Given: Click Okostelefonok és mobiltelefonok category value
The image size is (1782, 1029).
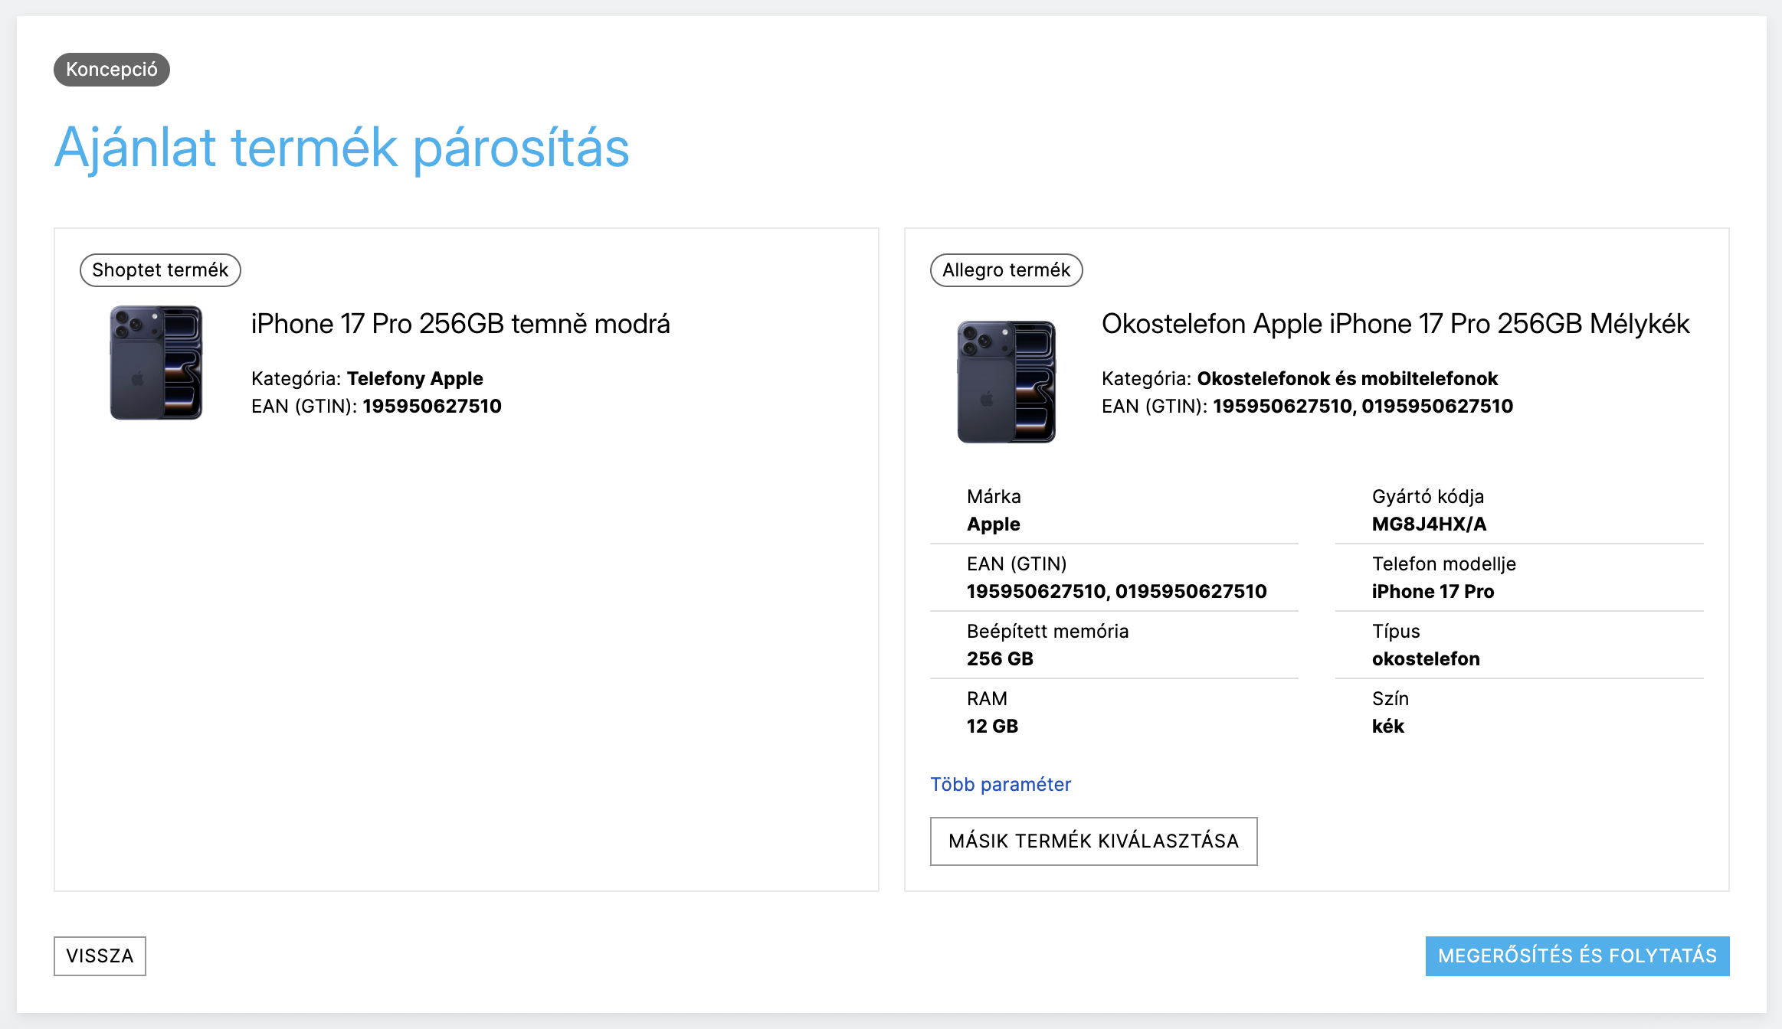Looking at the screenshot, I should (1347, 378).
